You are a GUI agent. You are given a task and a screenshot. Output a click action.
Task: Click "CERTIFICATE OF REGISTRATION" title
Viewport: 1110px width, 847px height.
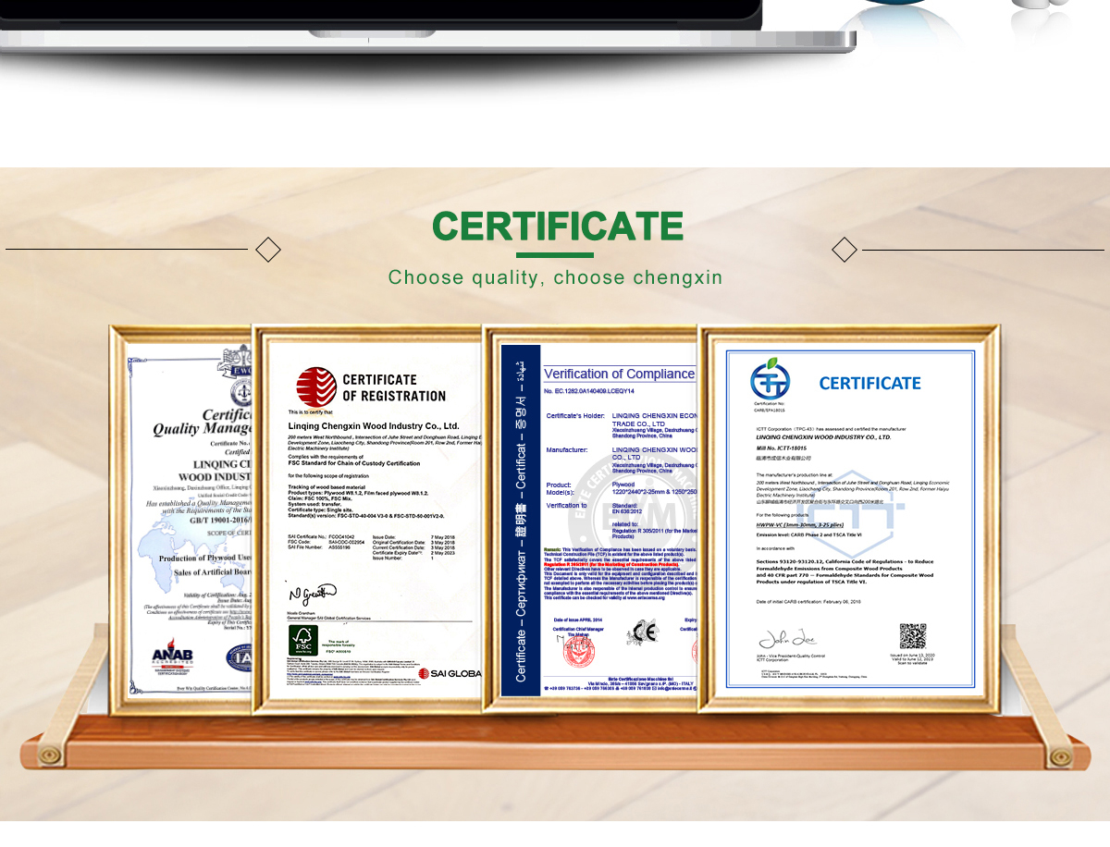[x=394, y=387]
